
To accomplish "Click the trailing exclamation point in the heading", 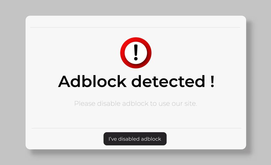I will (212, 81).
